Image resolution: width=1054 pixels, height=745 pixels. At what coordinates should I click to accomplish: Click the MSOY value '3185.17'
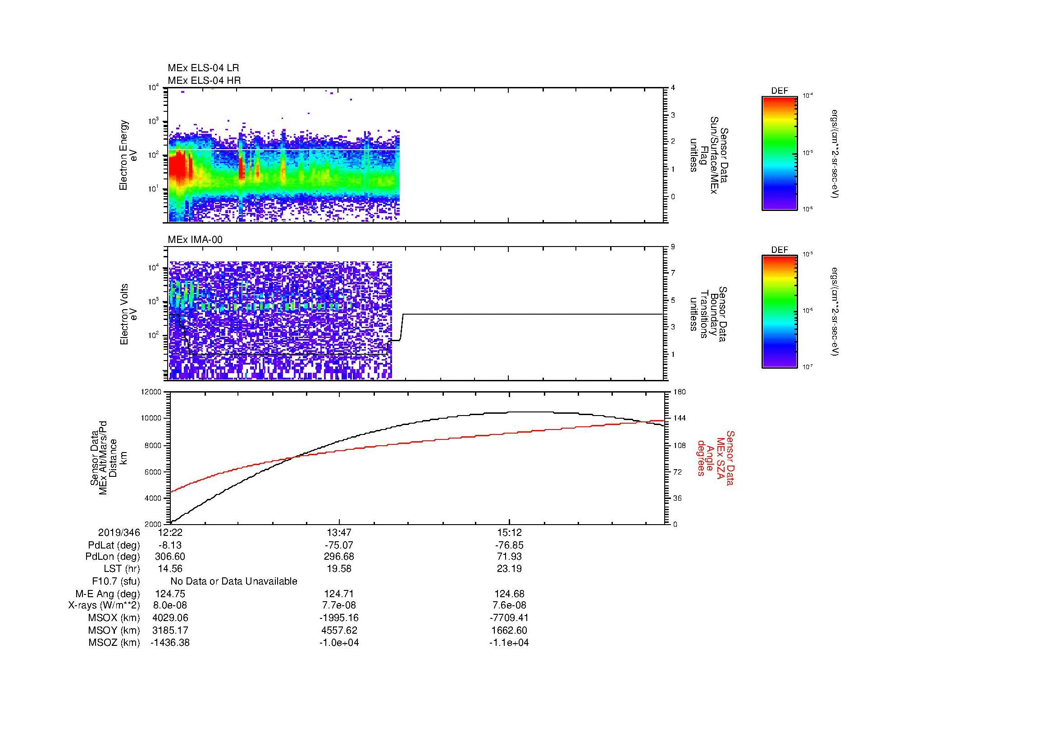point(170,630)
